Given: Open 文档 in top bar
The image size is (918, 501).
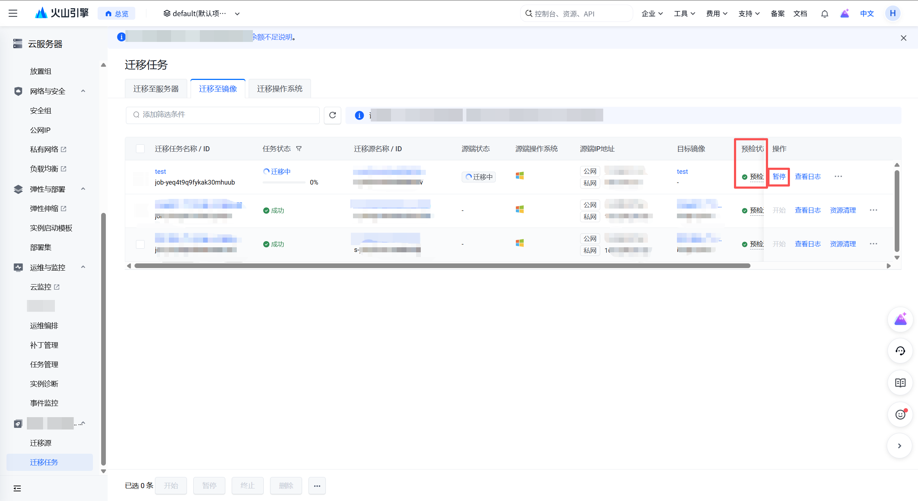Looking at the screenshot, I should click(x=800, y=14).
